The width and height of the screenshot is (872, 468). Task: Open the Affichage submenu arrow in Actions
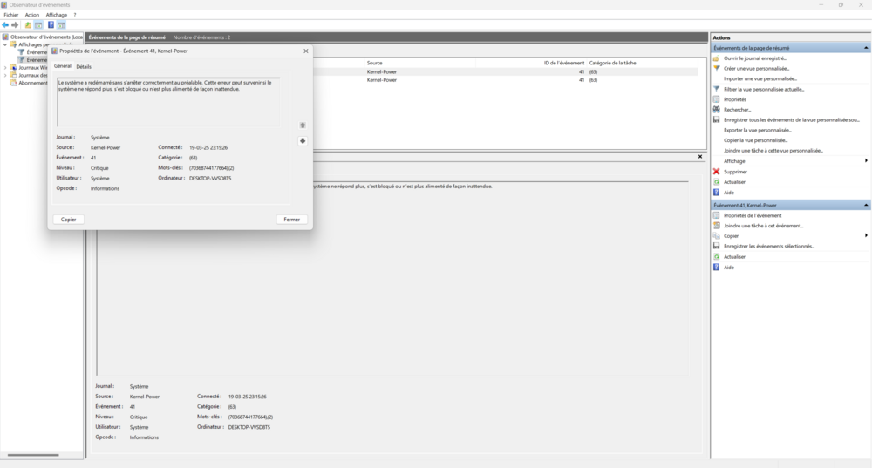(866, 161)
